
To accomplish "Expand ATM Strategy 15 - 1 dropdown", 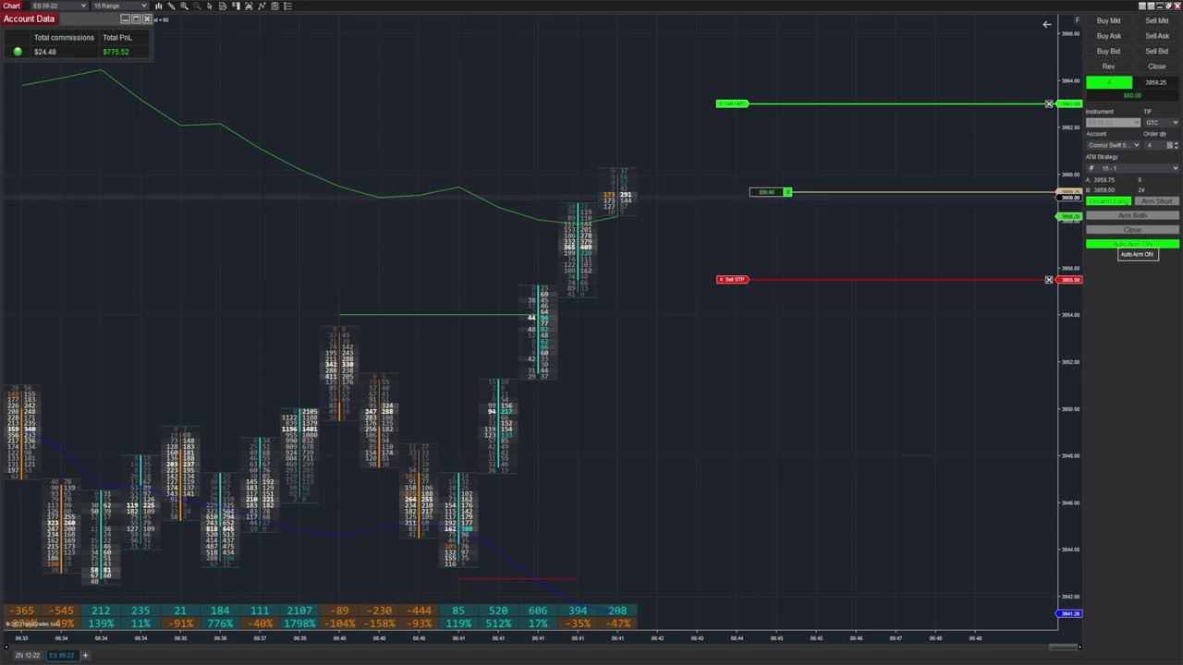I will coord(1132,168).
